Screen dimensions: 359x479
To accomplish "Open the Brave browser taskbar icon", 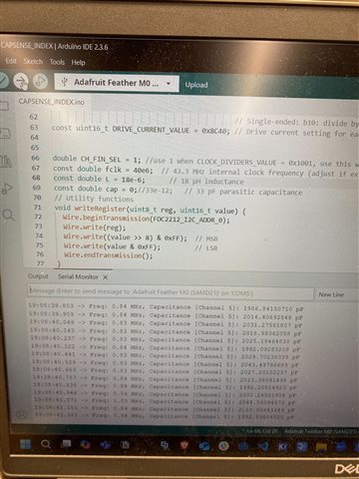I will tap(184, 445).
